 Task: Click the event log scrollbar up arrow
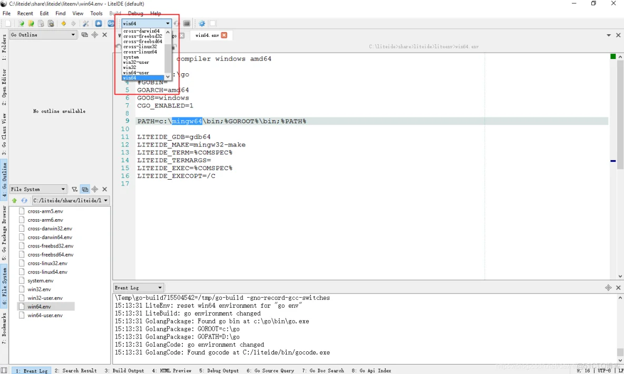pyautogui.click(x=620, y=298)
